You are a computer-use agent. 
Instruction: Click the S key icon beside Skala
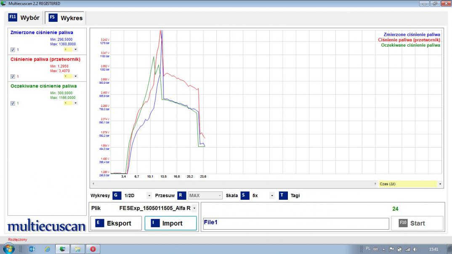244,196
